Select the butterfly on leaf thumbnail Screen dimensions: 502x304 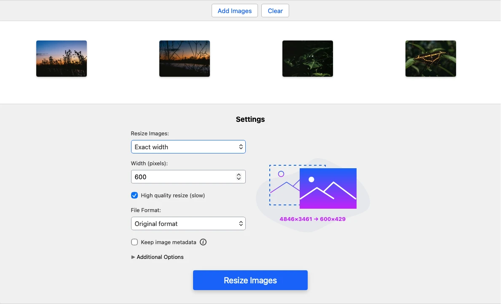point(431,59)
